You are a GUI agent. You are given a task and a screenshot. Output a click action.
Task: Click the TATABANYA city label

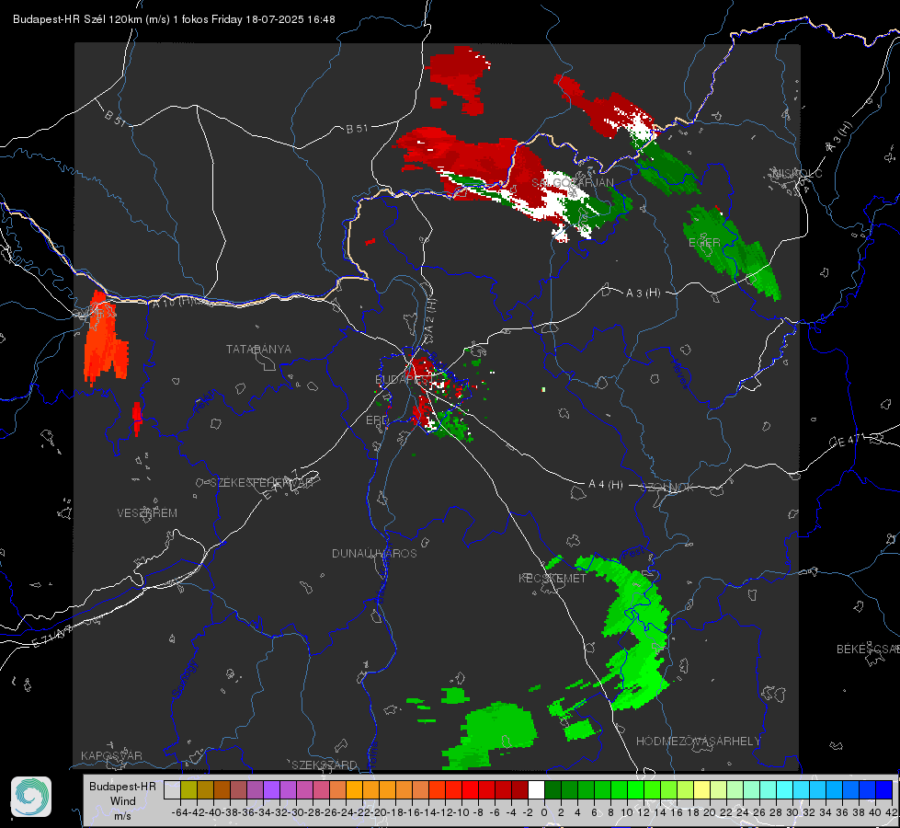pos(258,350)
